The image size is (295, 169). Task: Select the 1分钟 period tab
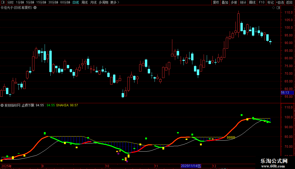click(x=20, y=2)
